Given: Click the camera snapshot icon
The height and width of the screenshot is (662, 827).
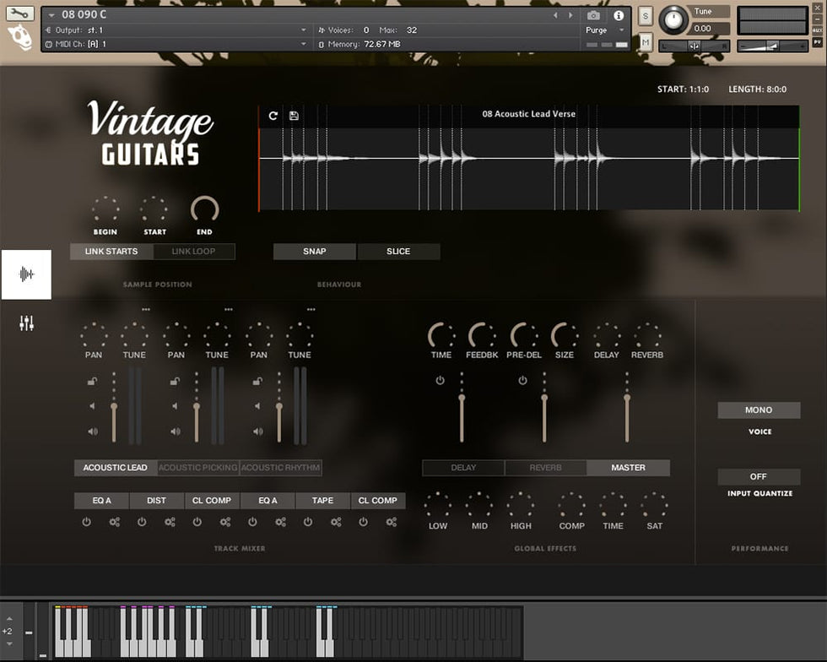Looking at the screenshot, I should coord(593,15).
